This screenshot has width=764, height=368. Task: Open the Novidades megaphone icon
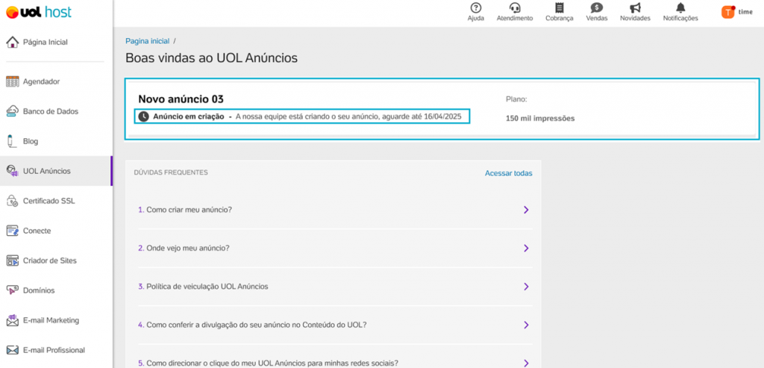pos(635,7)
